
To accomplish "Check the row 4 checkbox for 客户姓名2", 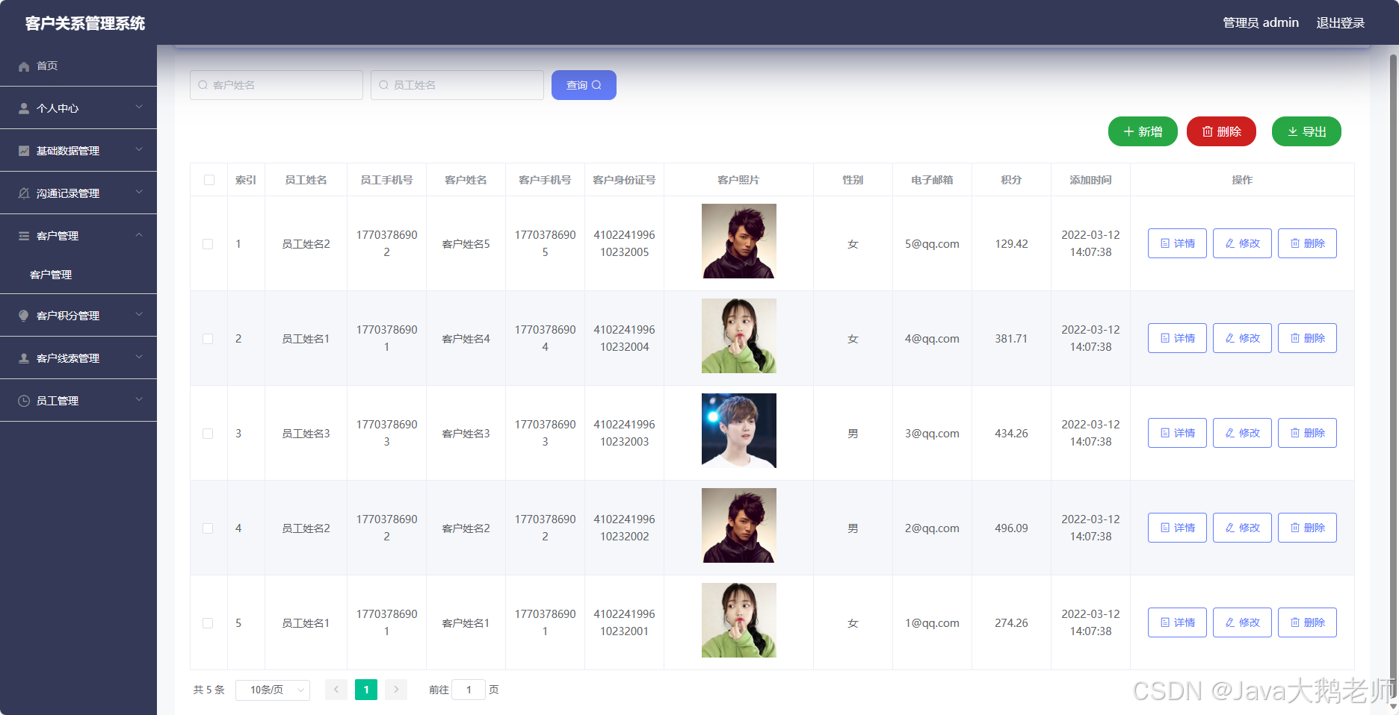I will point(208,528).
